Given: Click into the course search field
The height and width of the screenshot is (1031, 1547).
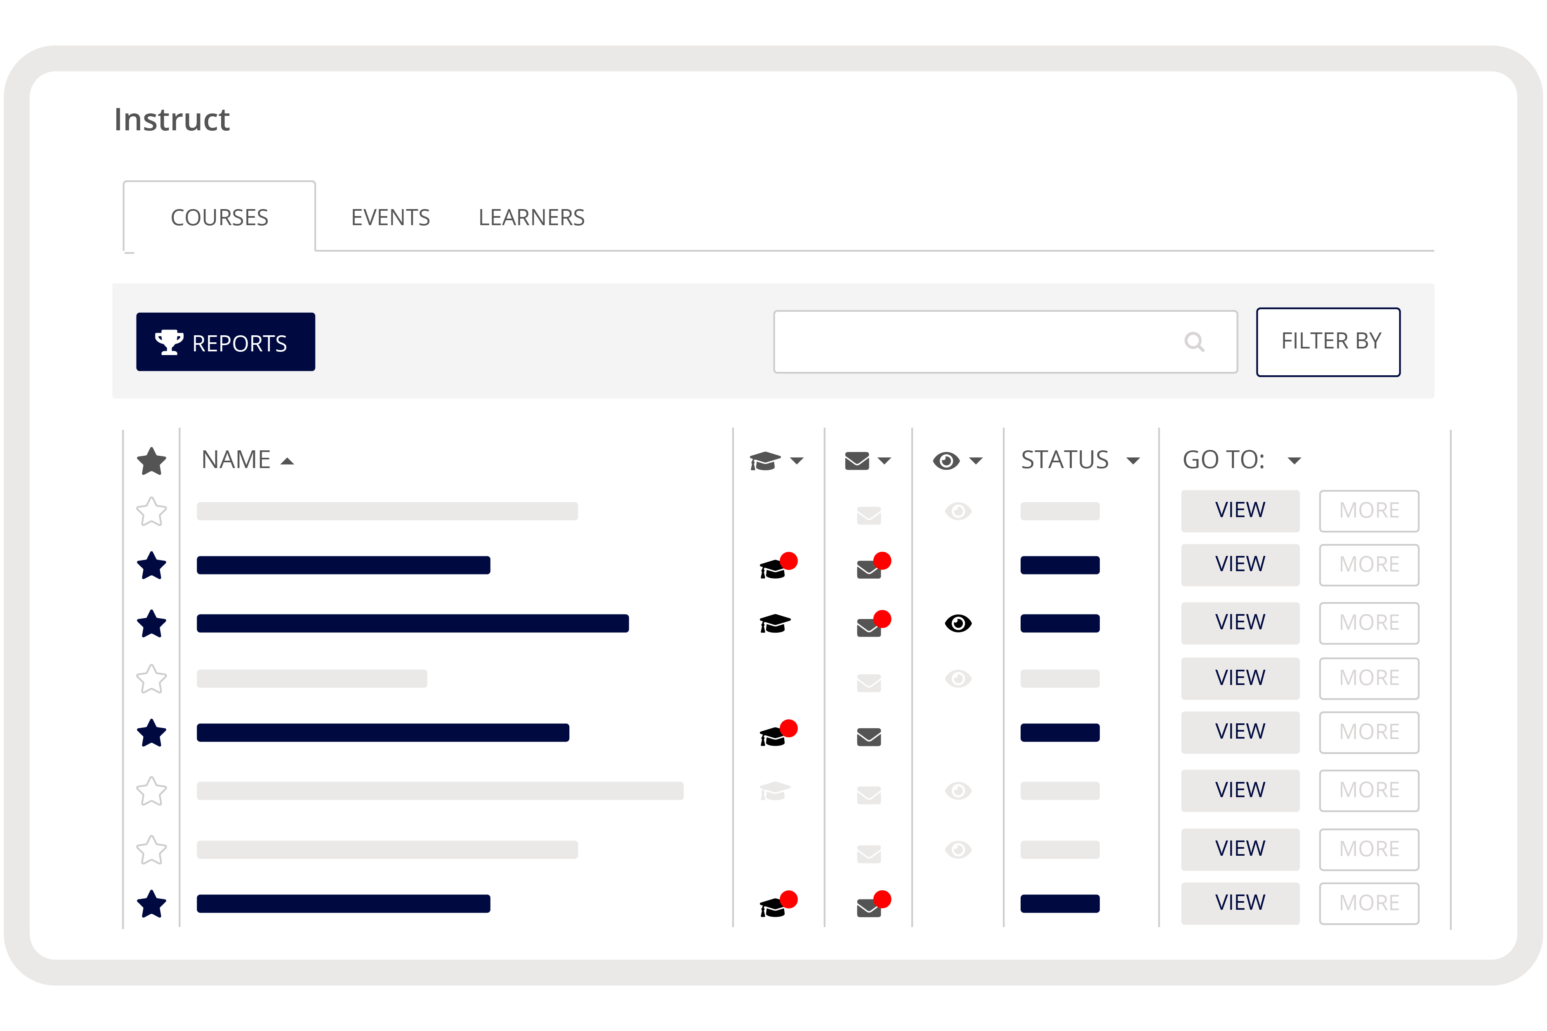Looking at the screenshot, I should pyautogui.click(x=974, y=342).
